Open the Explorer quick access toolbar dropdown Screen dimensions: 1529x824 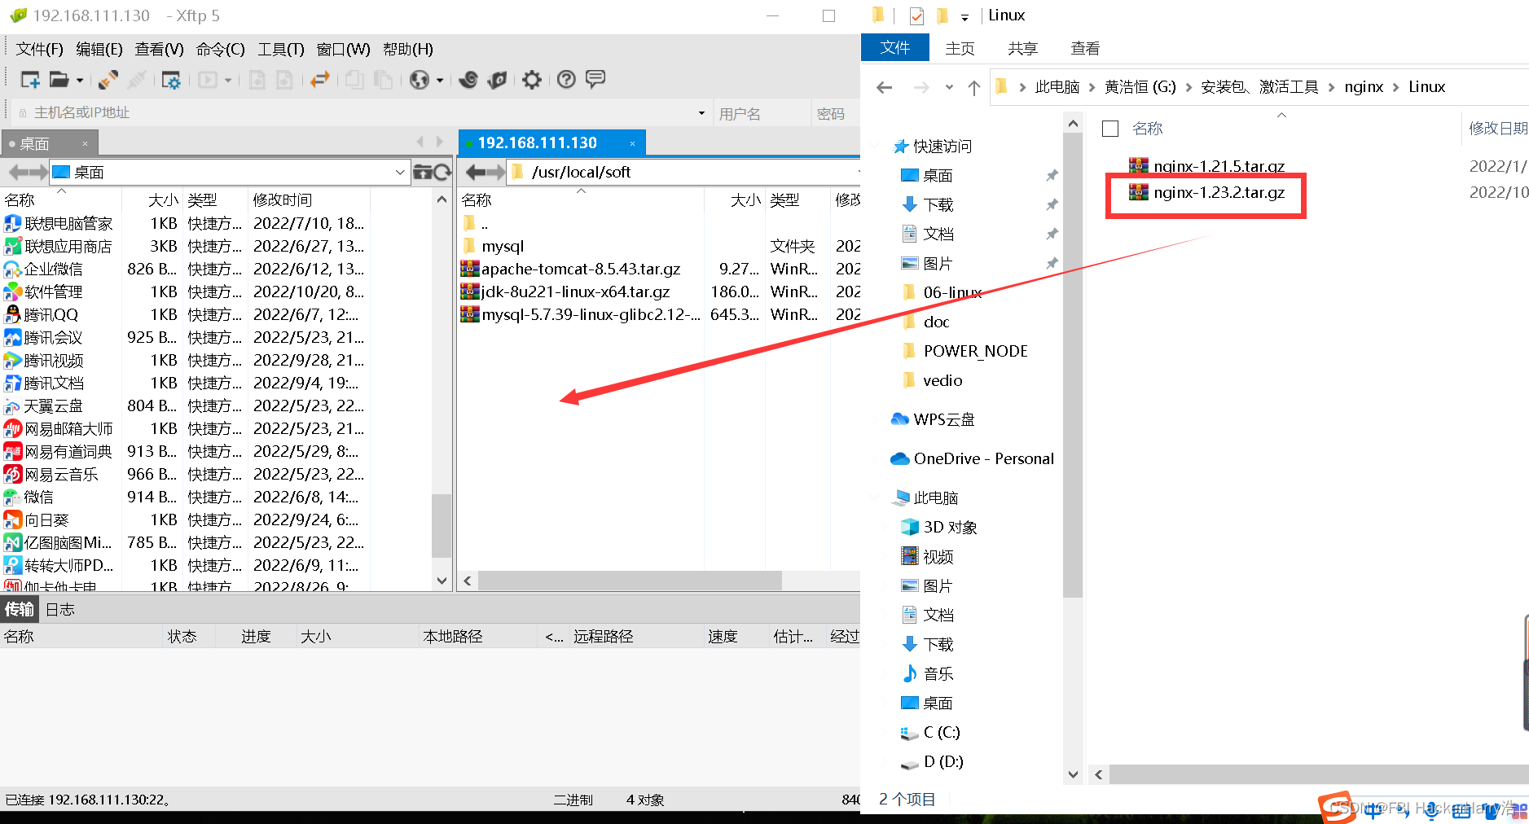[x=964, y=16]
